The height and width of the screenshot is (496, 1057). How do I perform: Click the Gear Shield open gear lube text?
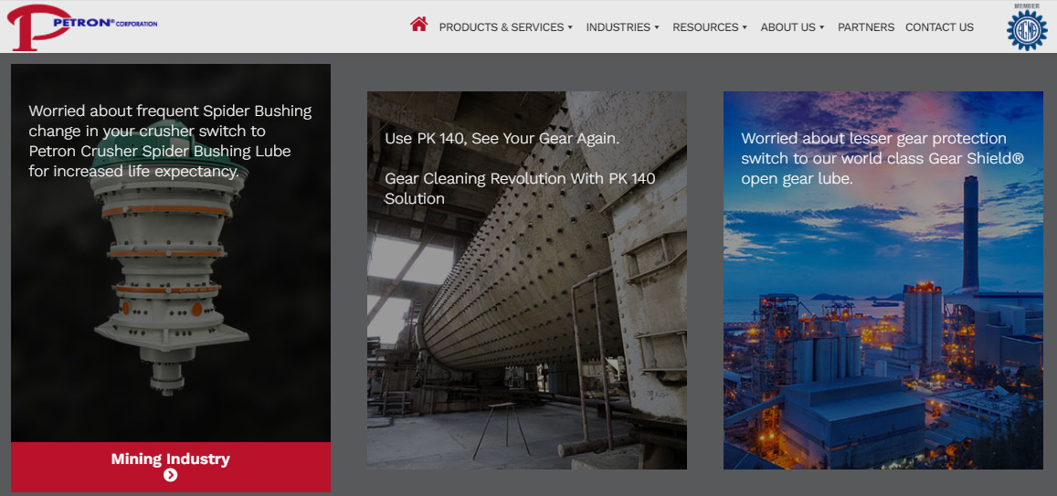click(883, 158)
